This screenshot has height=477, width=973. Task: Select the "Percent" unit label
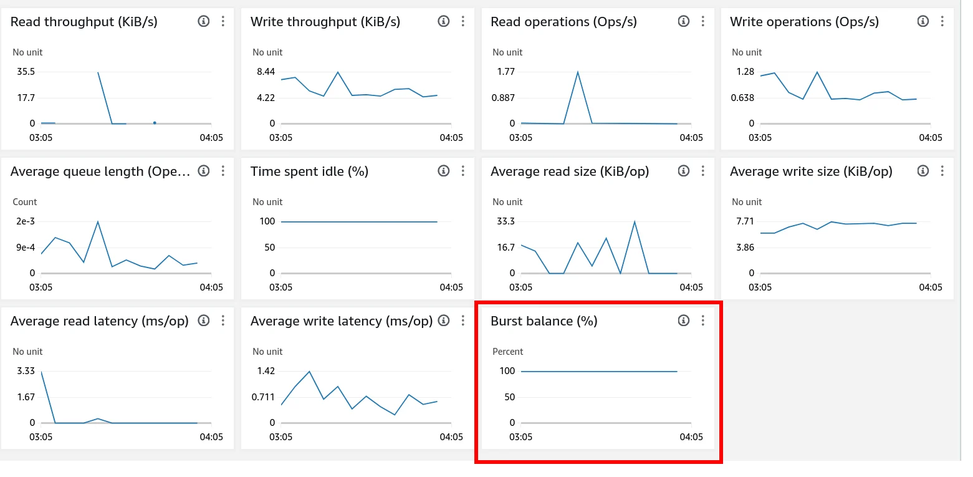pos(508,352)
